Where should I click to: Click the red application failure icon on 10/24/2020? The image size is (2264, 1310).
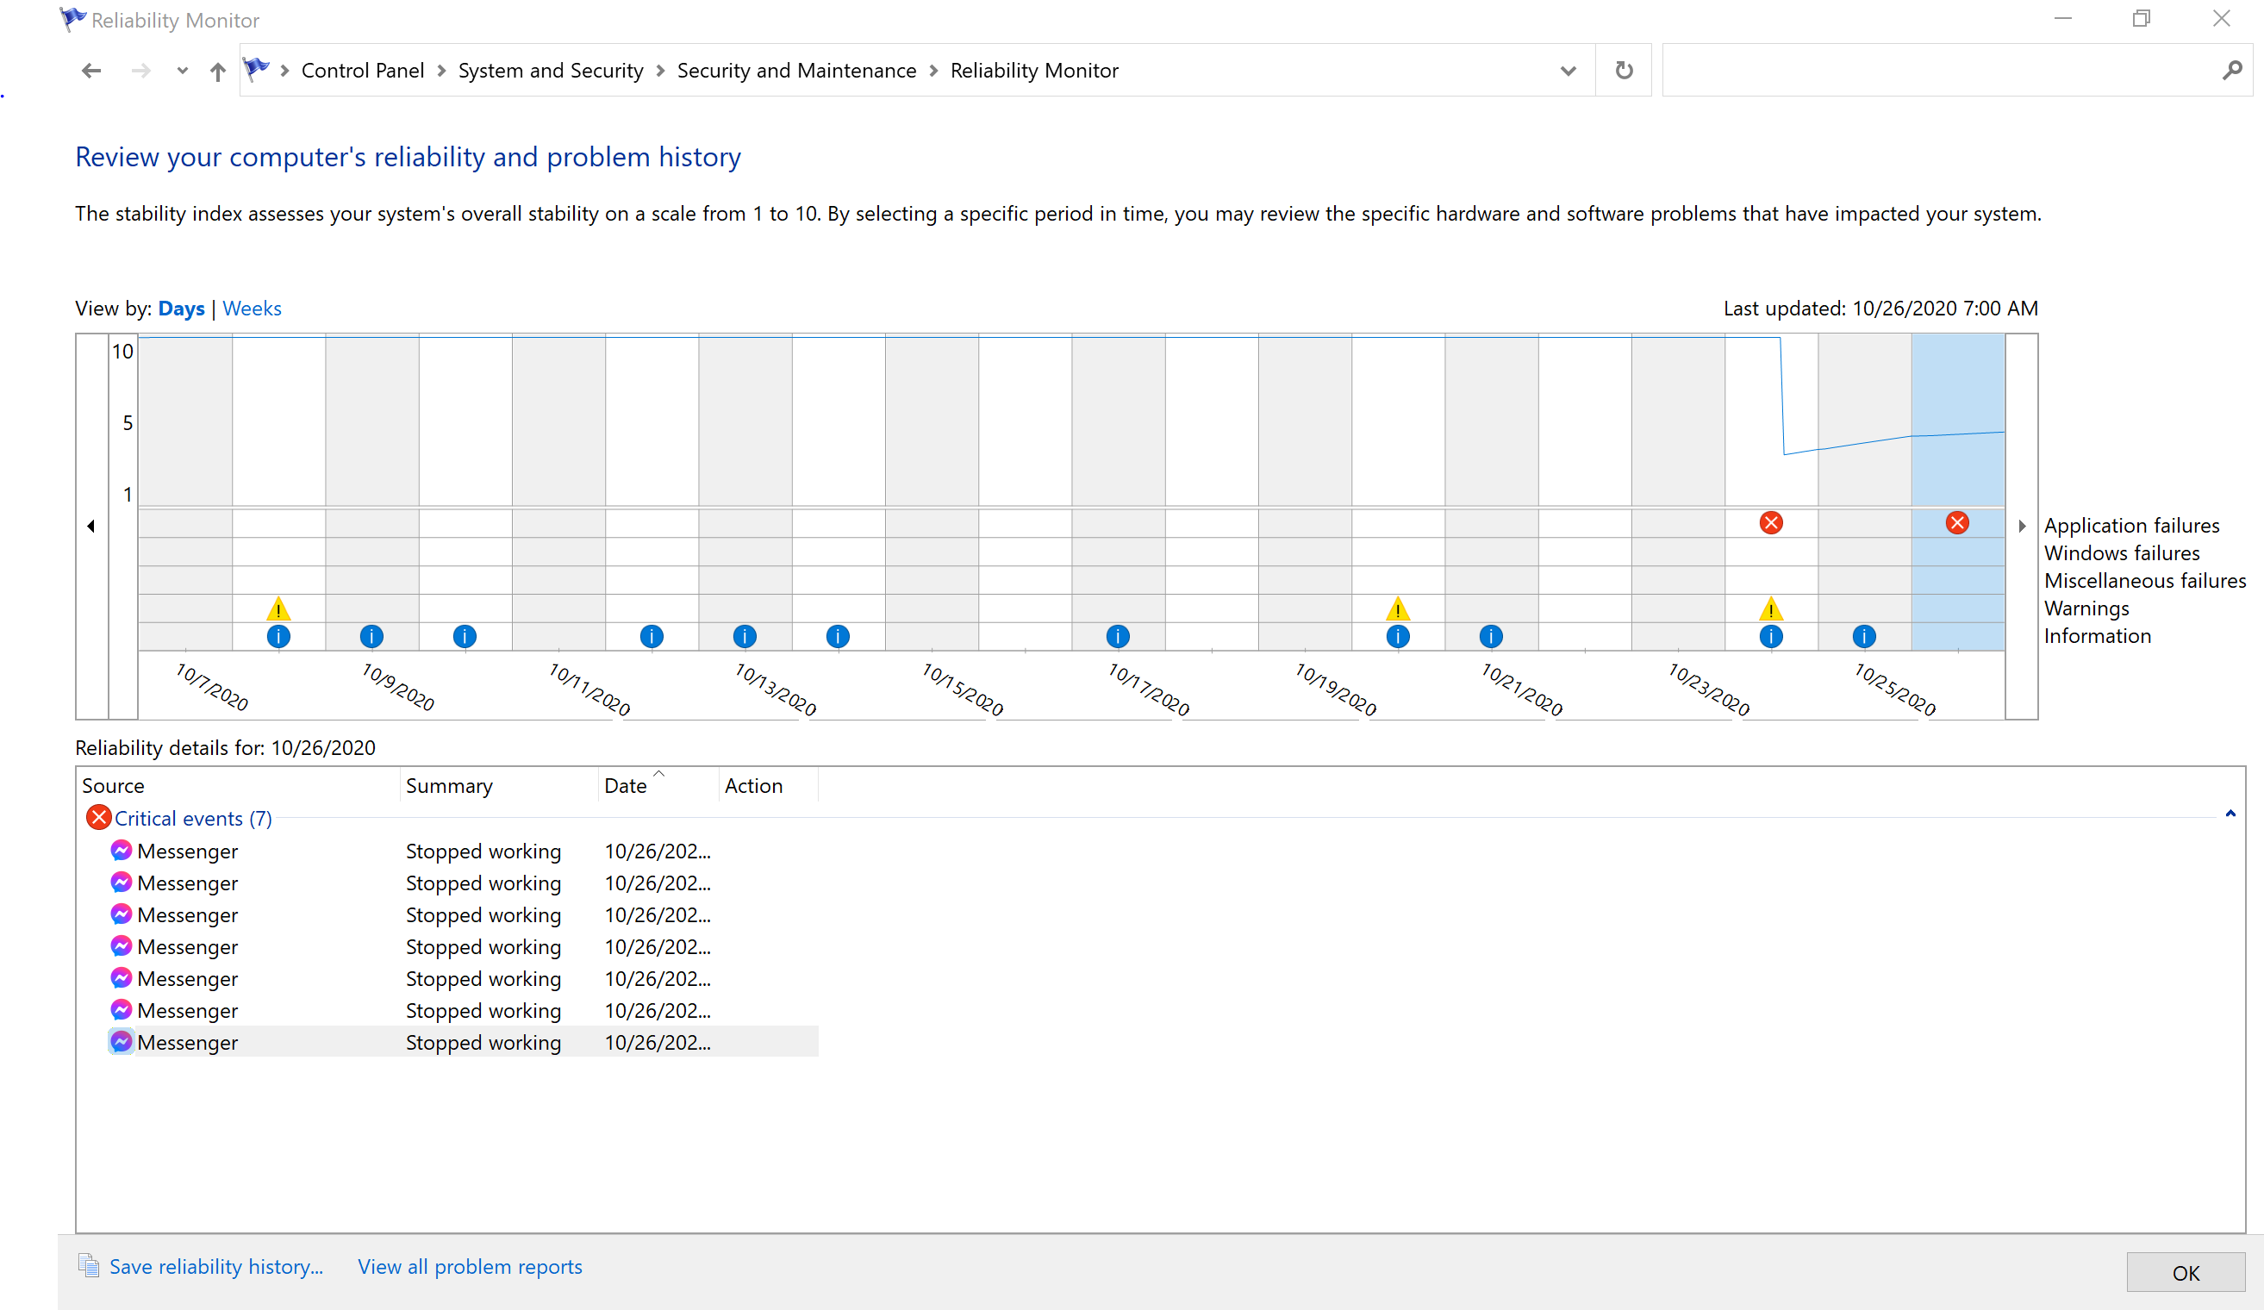coord(1771,523)
